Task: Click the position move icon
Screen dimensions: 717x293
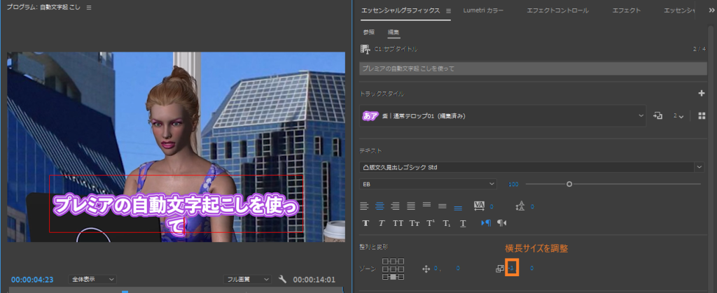Action: pos(426,269)
